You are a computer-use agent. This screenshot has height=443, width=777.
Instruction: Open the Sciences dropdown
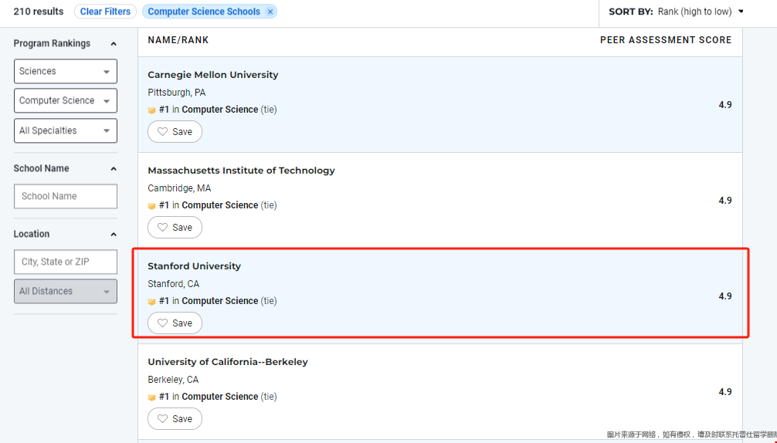66,71
